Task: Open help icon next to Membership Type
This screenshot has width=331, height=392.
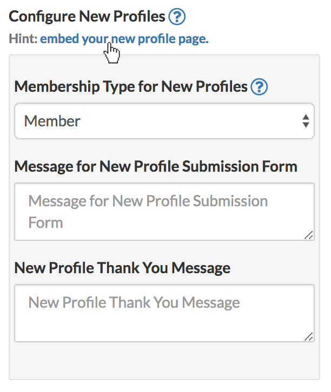Action: [x=260, y=86]
